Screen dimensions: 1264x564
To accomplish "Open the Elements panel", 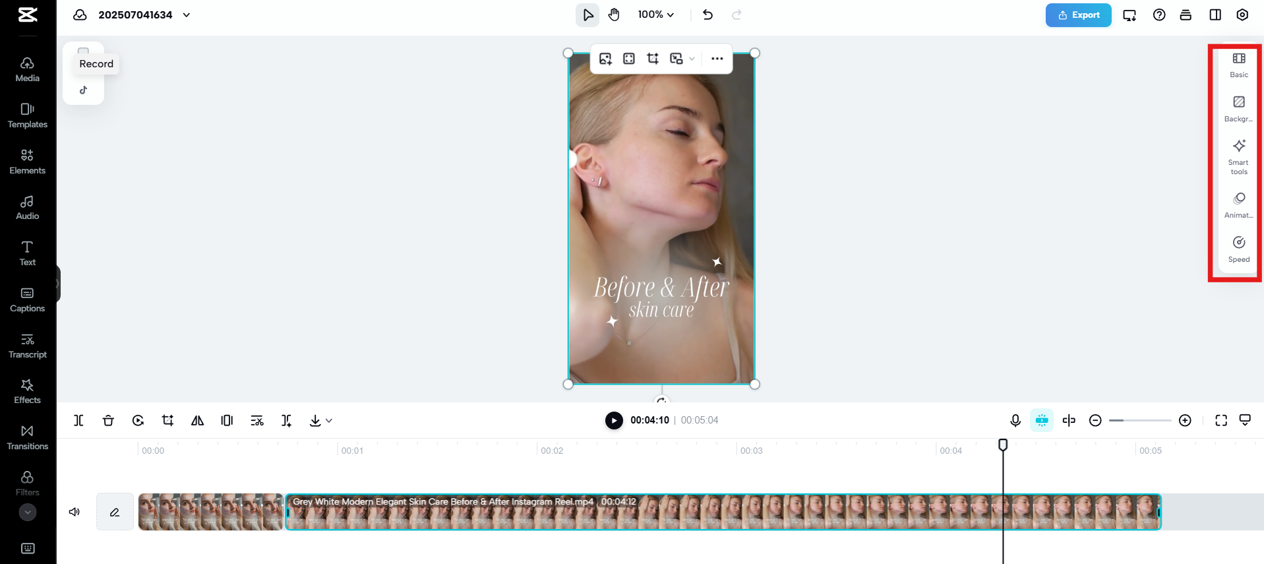I will 27,162.
